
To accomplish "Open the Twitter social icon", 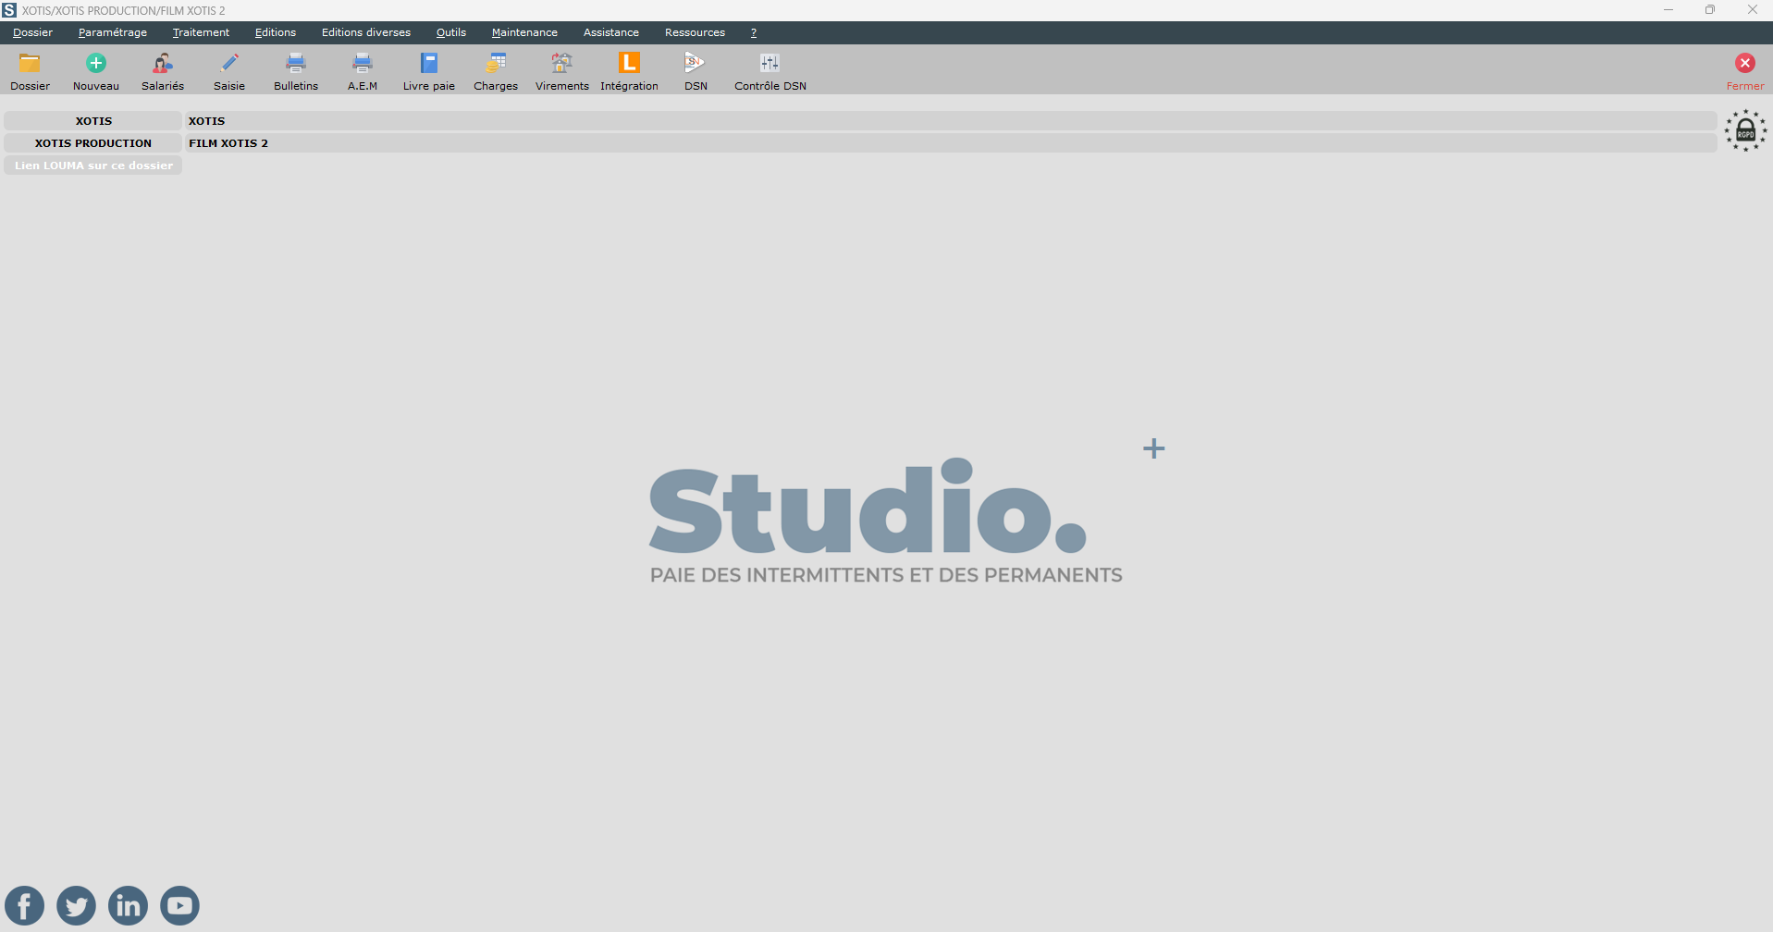I will 77,905.
